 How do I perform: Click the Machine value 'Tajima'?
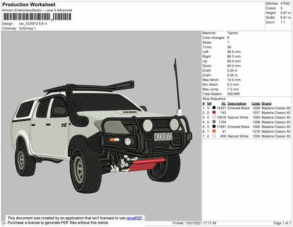pos(232,33)
